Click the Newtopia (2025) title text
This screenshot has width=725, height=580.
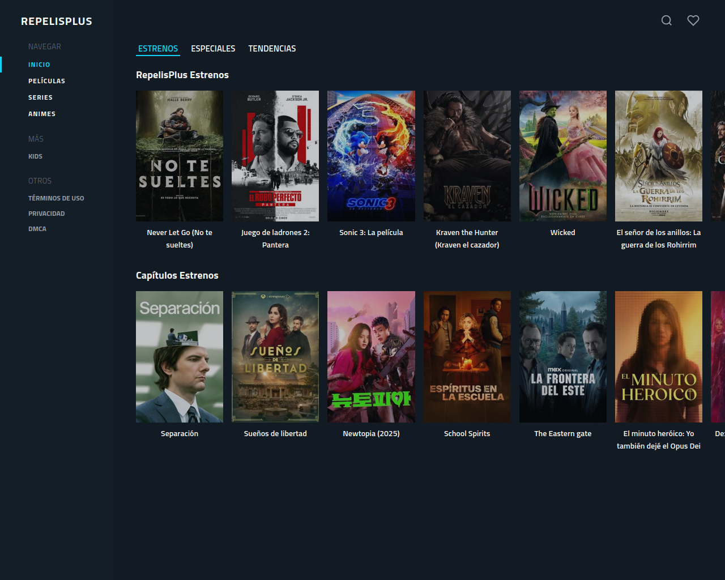coord(371,433)
